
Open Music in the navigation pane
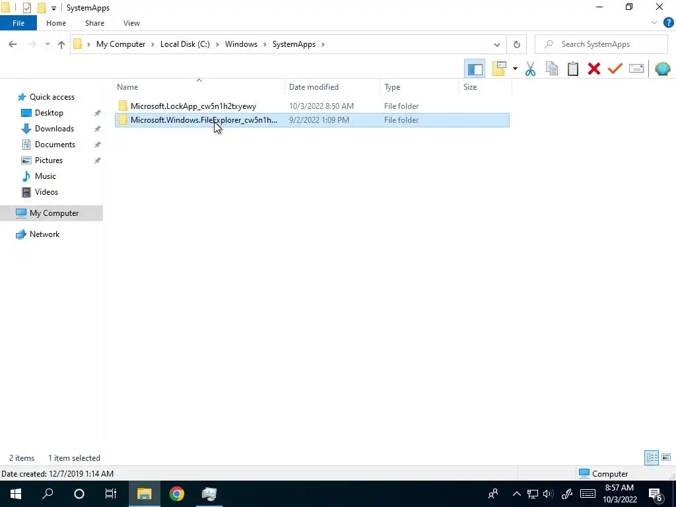click(46, 176)
